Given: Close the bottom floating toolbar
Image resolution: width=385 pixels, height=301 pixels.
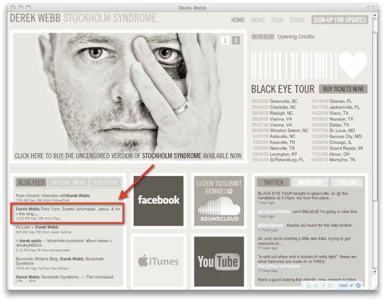Looking at the screenshot, I should pos(358,285).
